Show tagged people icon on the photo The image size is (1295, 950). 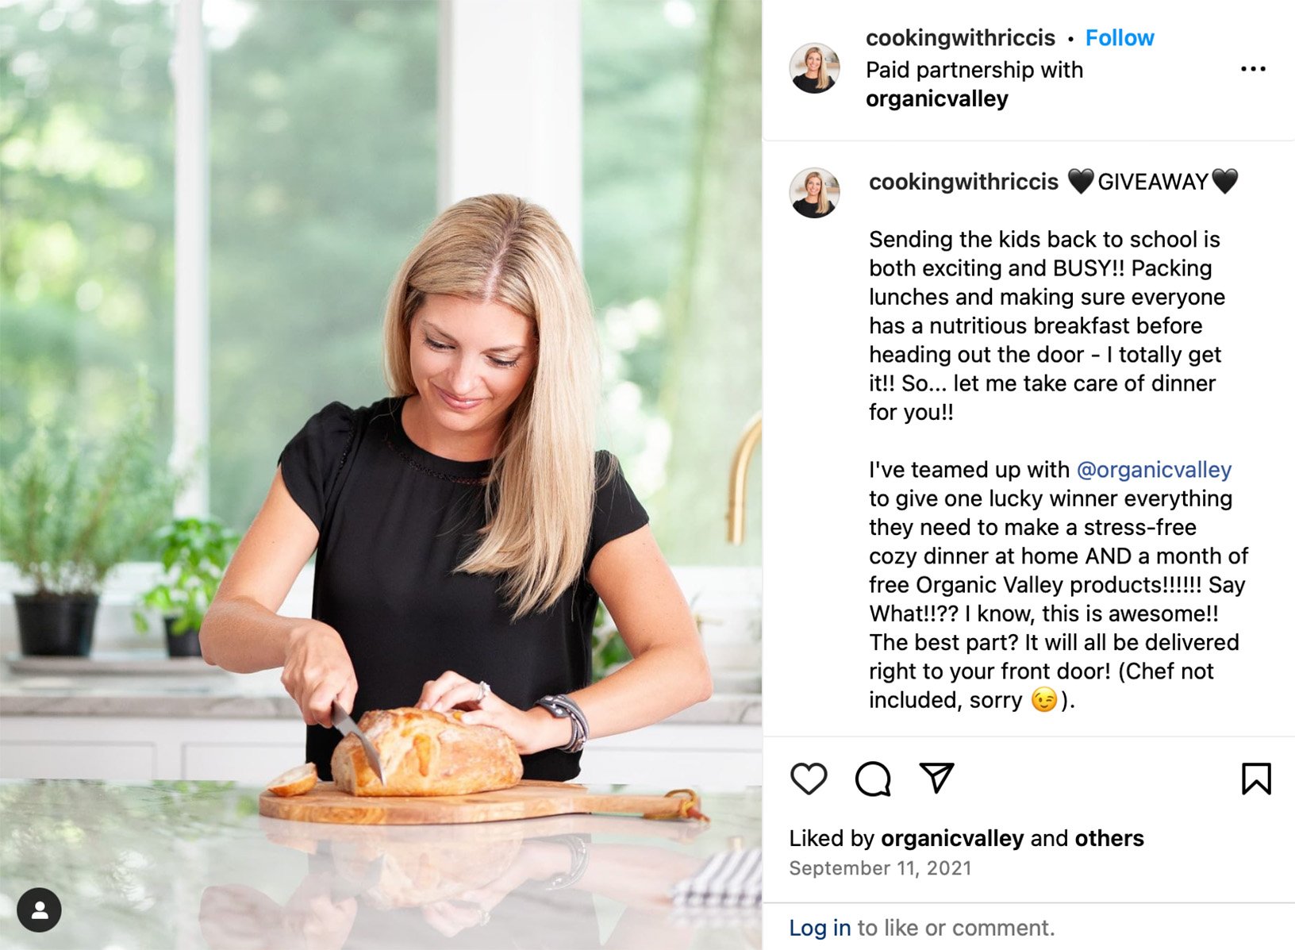click(39, 910)
